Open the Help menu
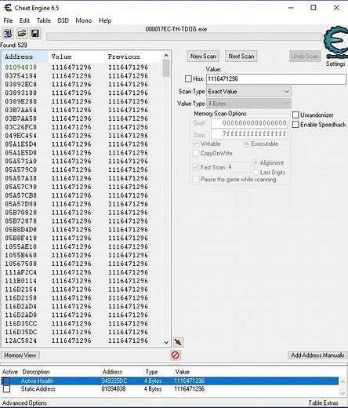This screenshot has width=348, height=408. click(105, 20)
